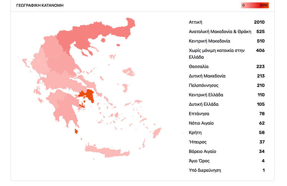Click the Corfu island on the map

pyautogui.click(x=25, y=62)
